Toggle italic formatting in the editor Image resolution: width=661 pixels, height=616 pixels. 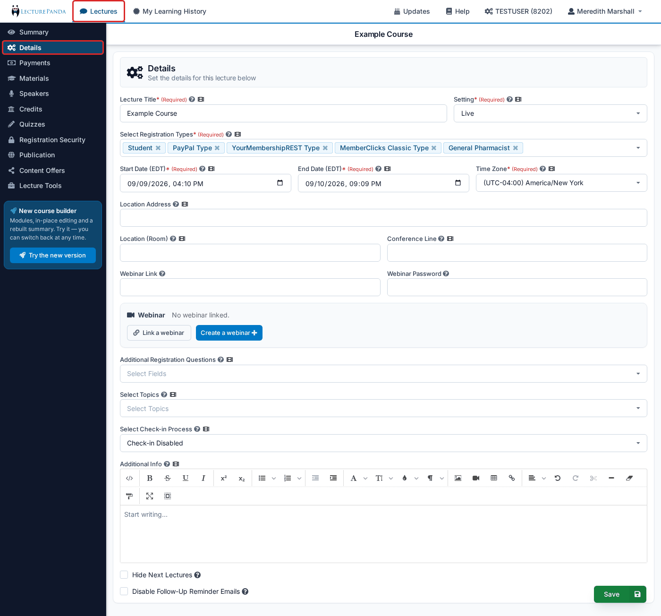tap(203, 478)
